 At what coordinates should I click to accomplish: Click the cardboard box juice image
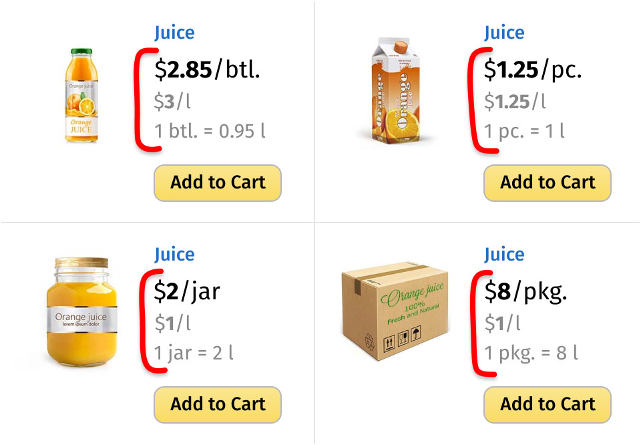395,311
